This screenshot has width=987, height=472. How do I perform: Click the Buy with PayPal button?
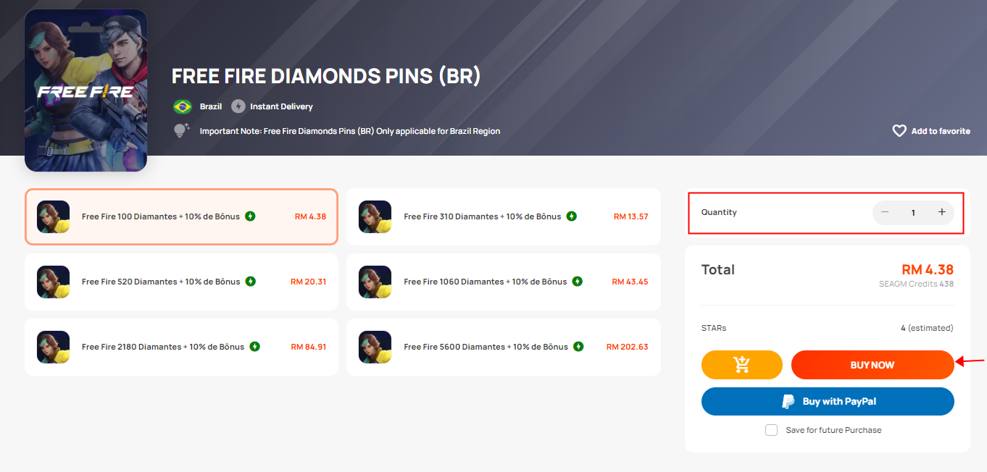pos(828,402)
